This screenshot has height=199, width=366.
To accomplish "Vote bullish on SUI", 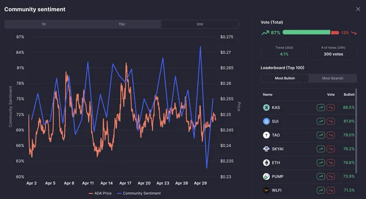I will [x=321, y=122].
